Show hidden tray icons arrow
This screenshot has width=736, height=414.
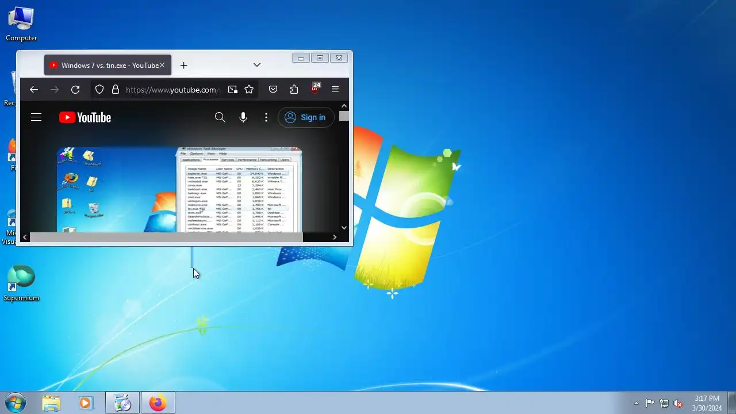coord(636,403)
